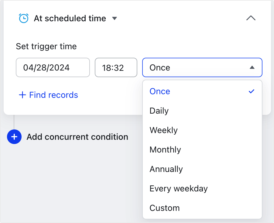
Task: Choose Annually as the trigger frequency
Action: 166,169
